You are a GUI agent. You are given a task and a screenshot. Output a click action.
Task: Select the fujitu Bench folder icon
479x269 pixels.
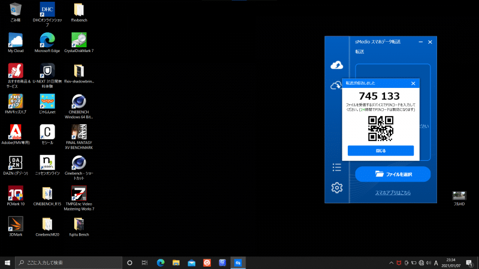pyautogui.click(x=79, y=227)
